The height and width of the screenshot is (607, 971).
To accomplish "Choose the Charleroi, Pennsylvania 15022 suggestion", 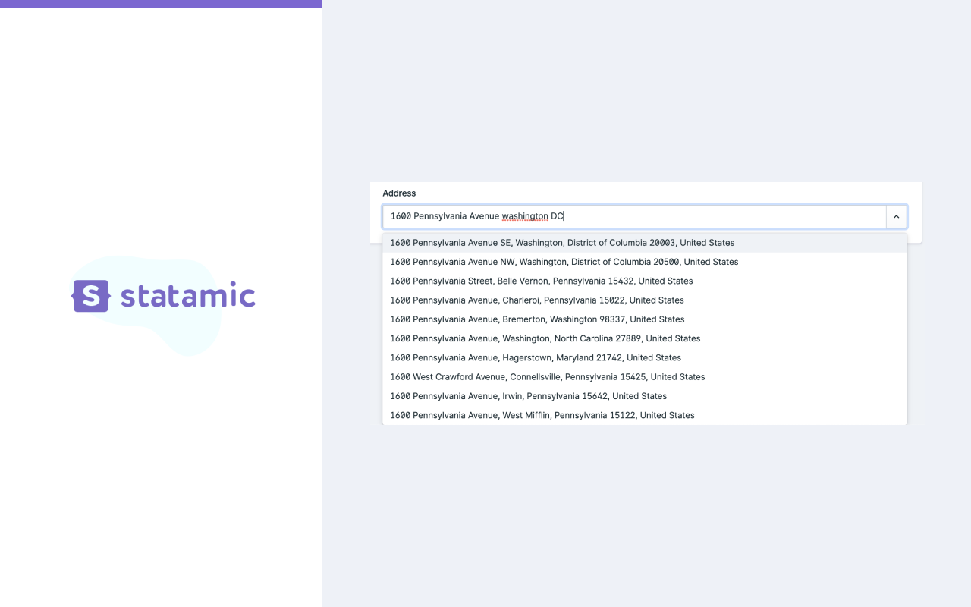I will (645, 300).
